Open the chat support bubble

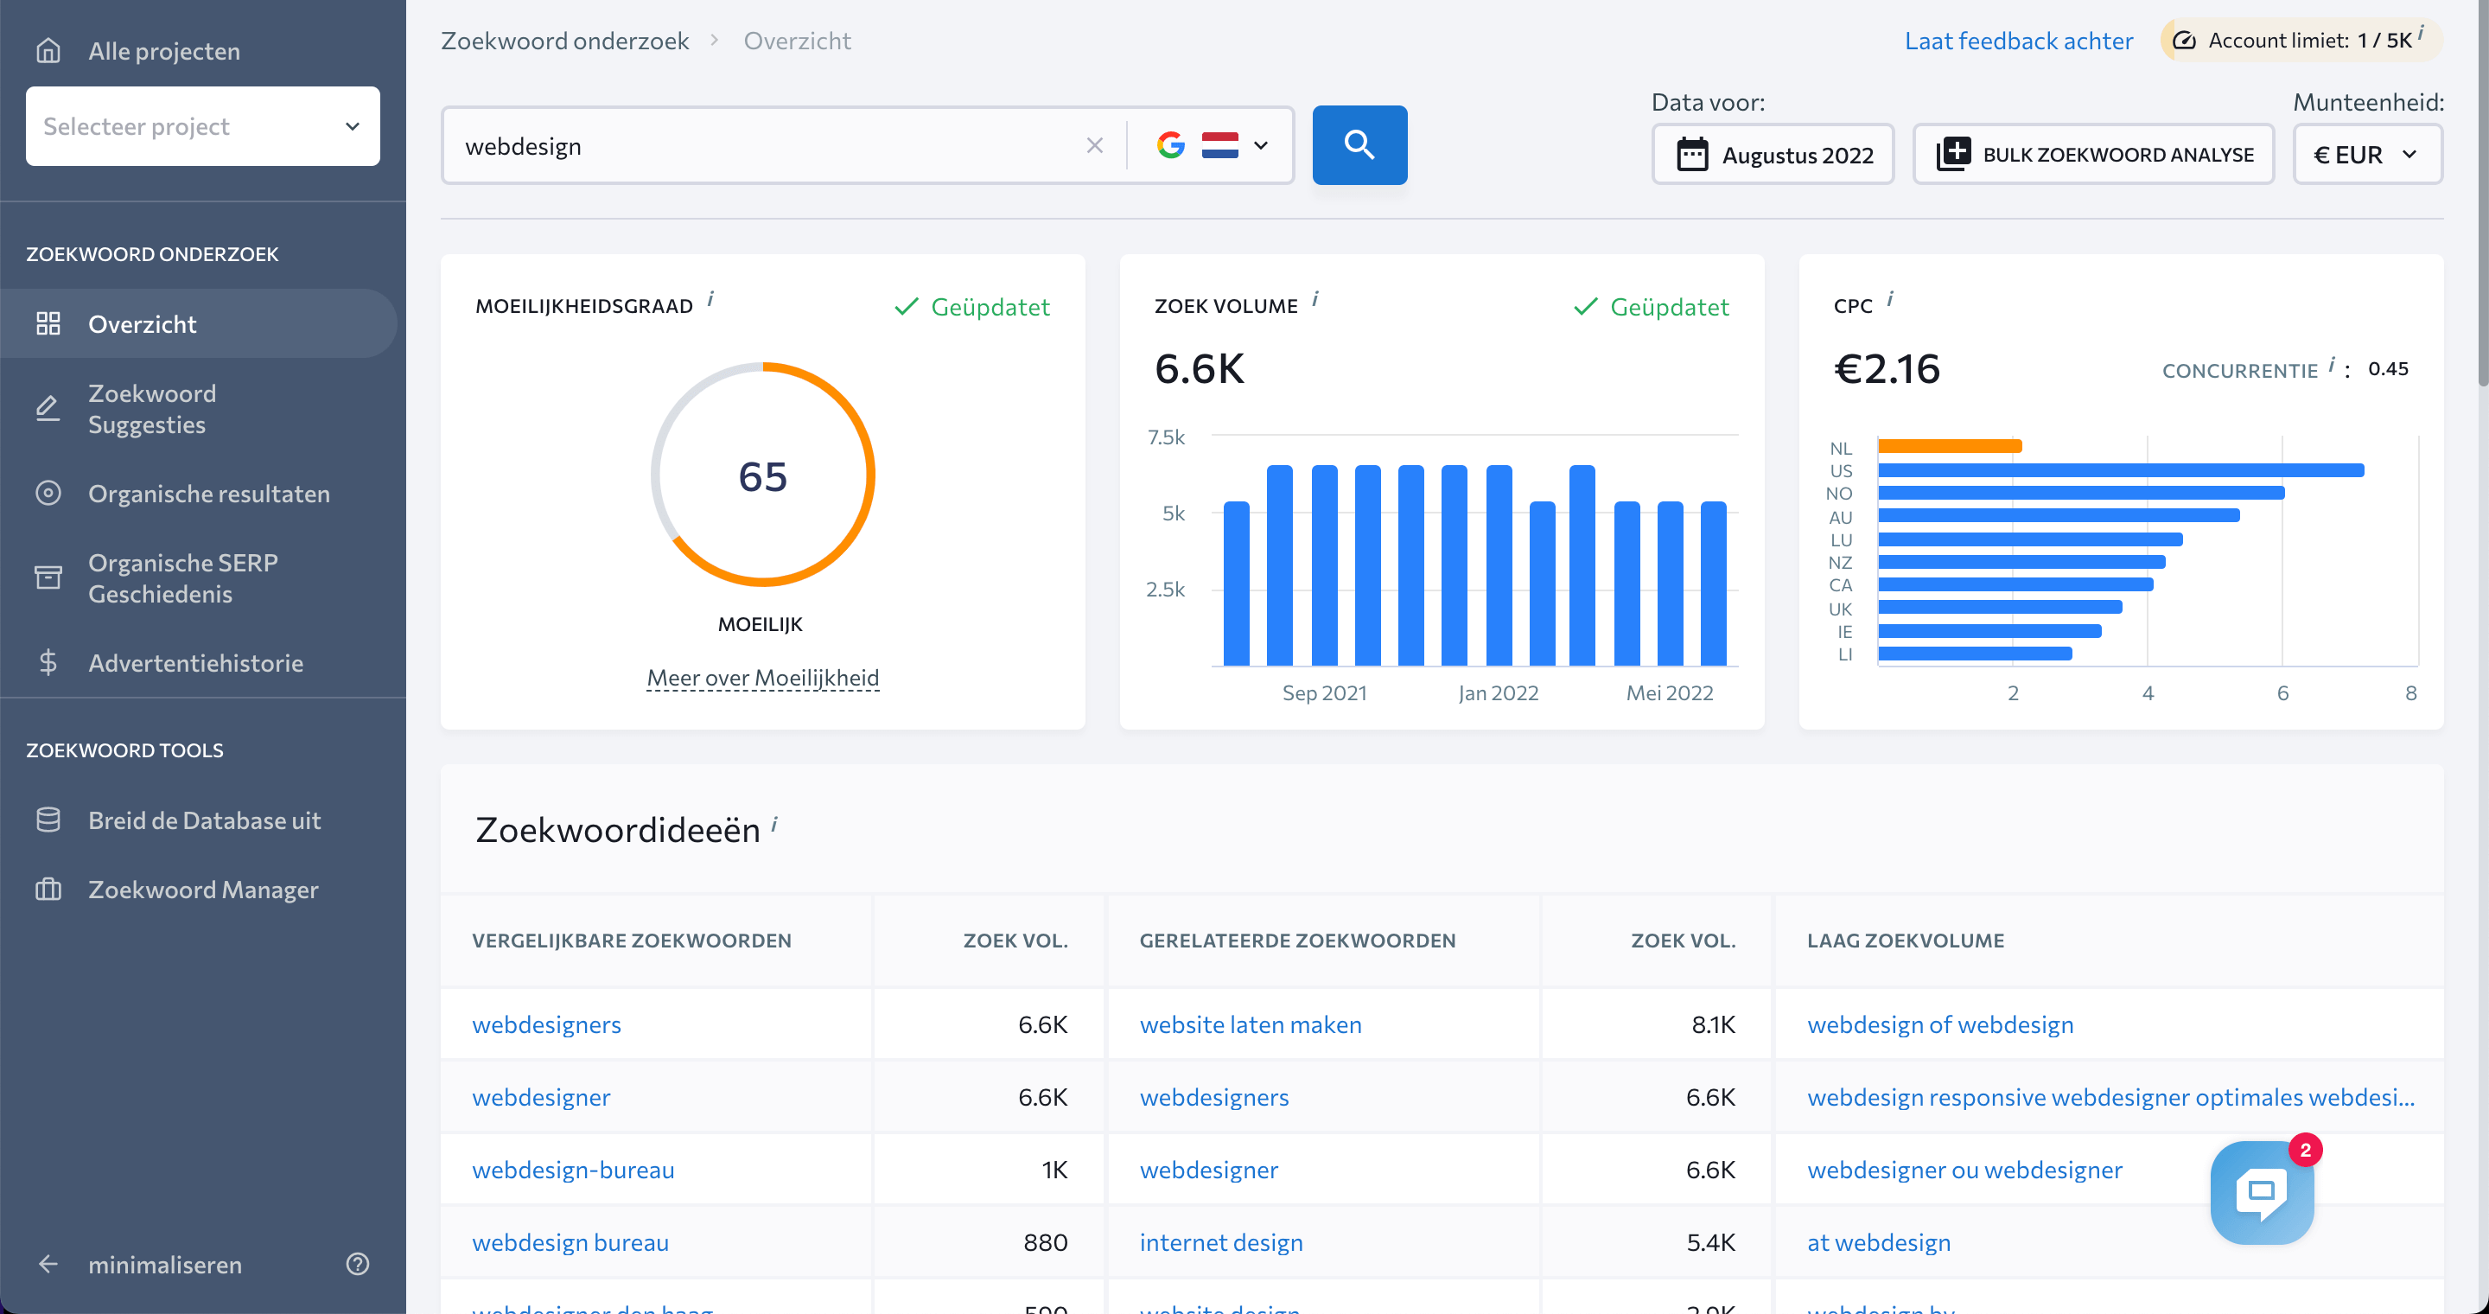(x=2261, y=1192)
